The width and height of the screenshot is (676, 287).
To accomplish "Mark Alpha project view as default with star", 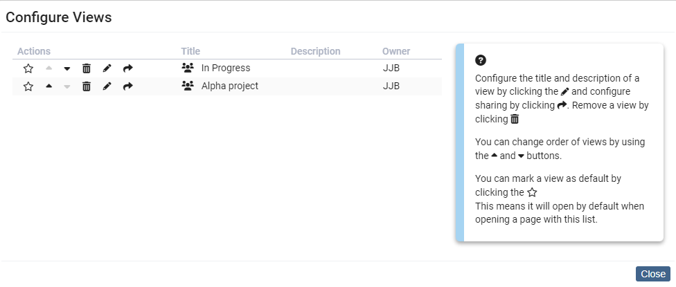I will pyautogui.click(x=28, y=86).
